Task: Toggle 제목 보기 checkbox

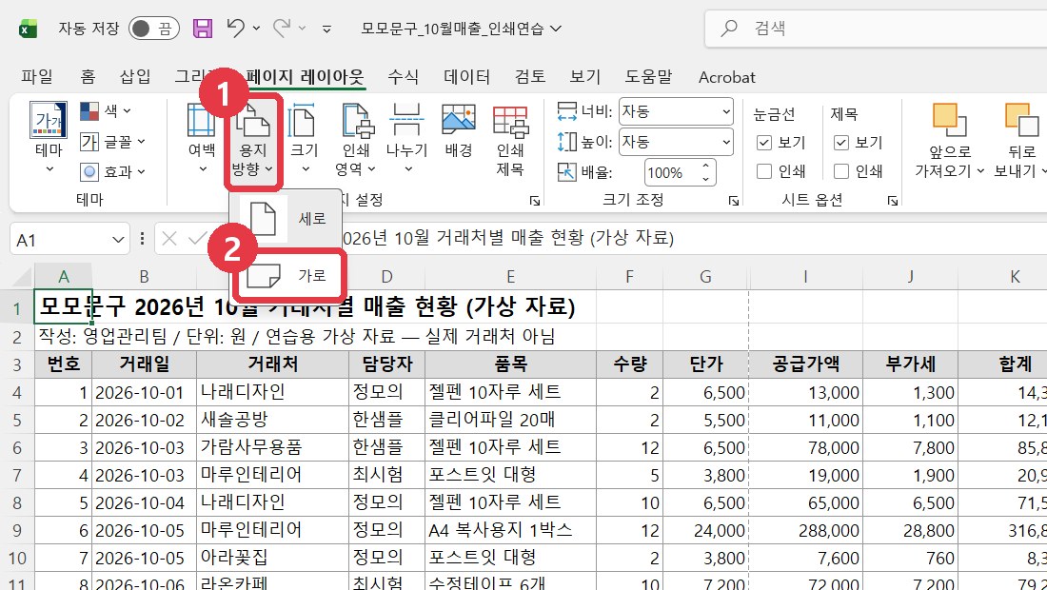Action: [x=841, y=142]
